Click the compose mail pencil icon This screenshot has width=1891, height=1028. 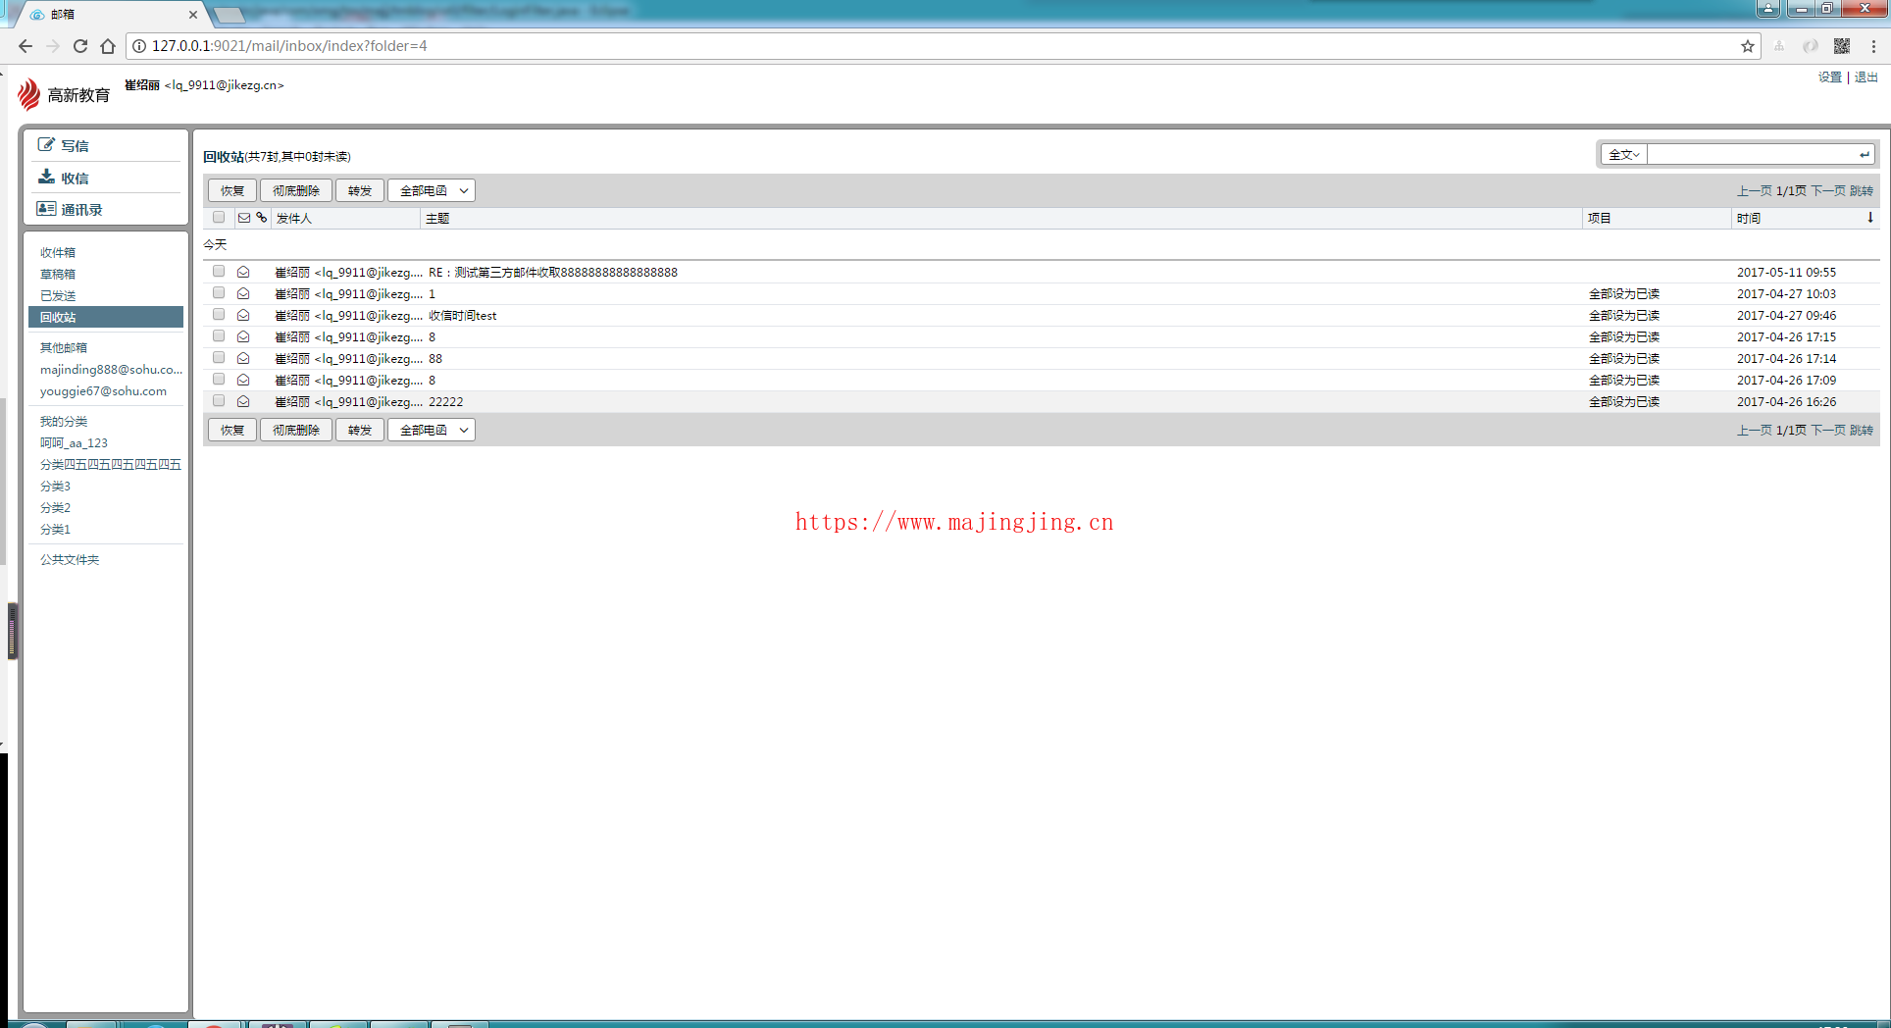(x=46, y=145)
